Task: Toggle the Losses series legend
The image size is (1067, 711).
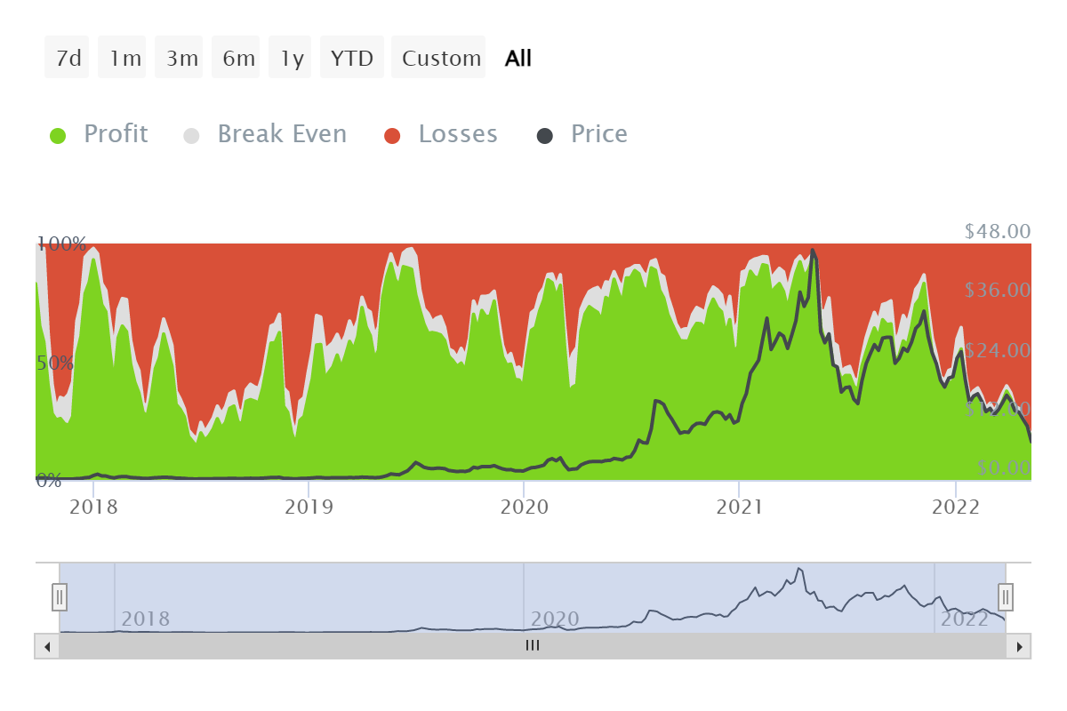Action: (x=441, y=134)
